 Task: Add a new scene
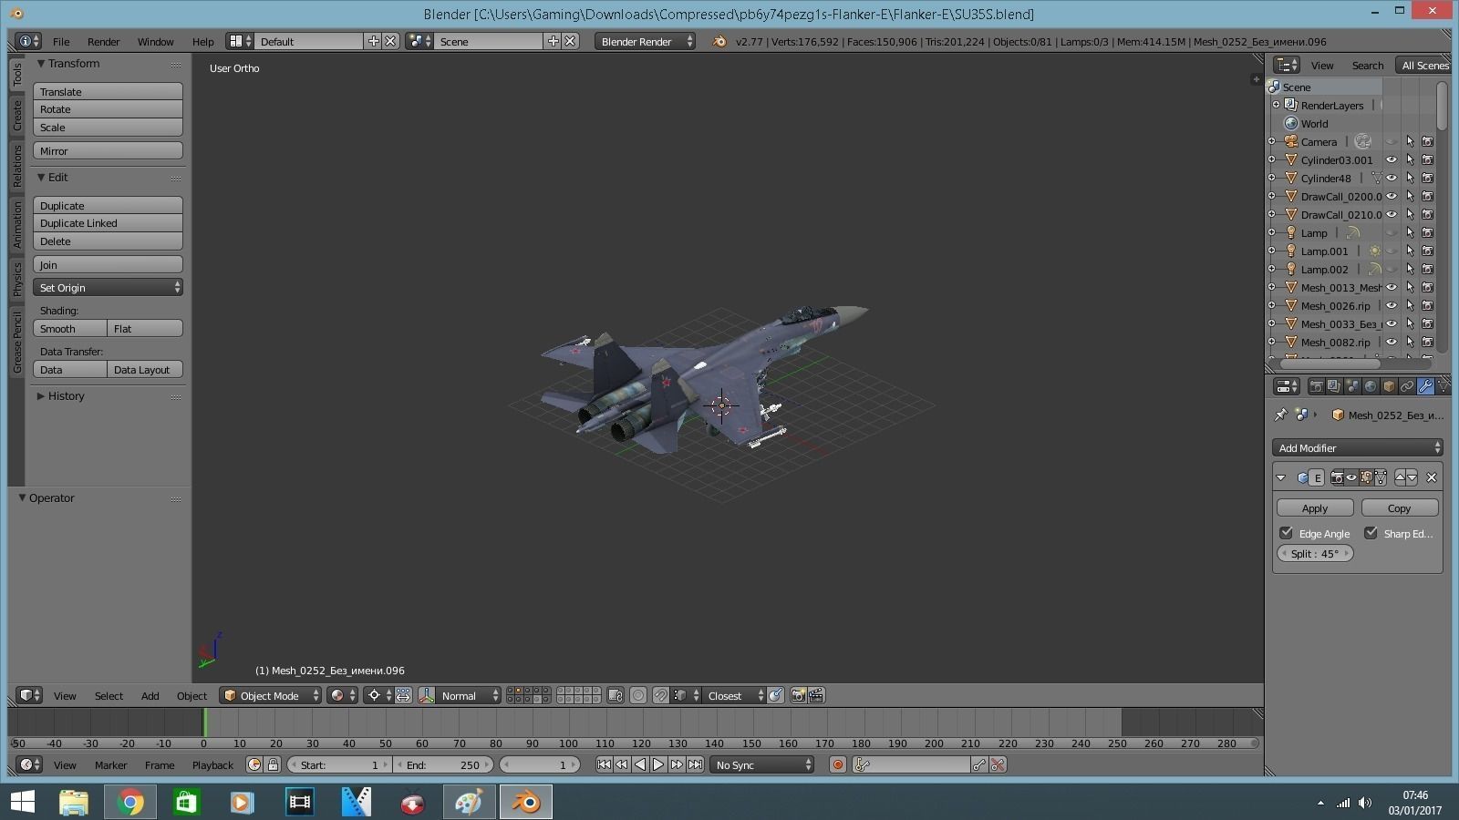tap(553, 41)
